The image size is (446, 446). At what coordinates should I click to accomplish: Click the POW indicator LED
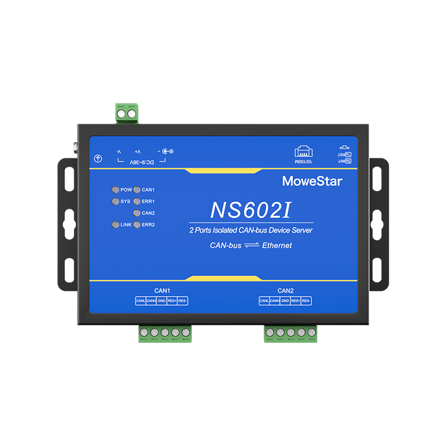pos(115,190)
